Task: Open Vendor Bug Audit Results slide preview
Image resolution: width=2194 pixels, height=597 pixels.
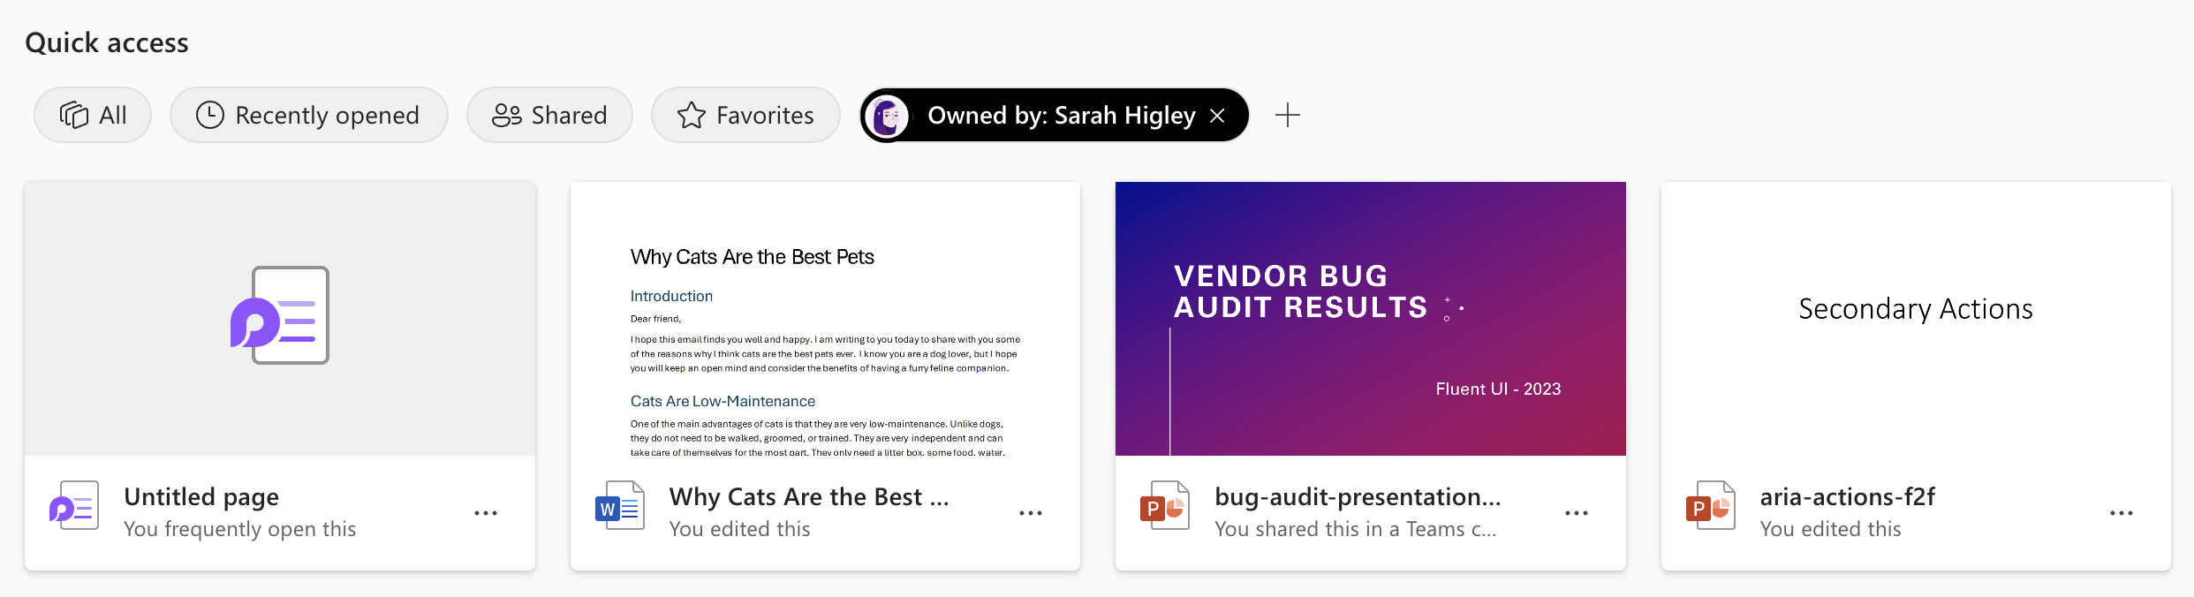Action: point(1371,319)
